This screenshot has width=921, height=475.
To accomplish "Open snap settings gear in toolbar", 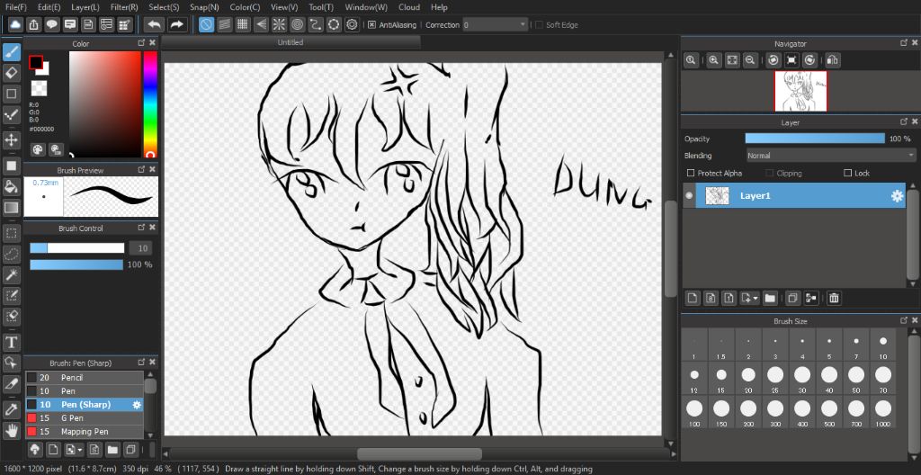I will tap(352, 24).
